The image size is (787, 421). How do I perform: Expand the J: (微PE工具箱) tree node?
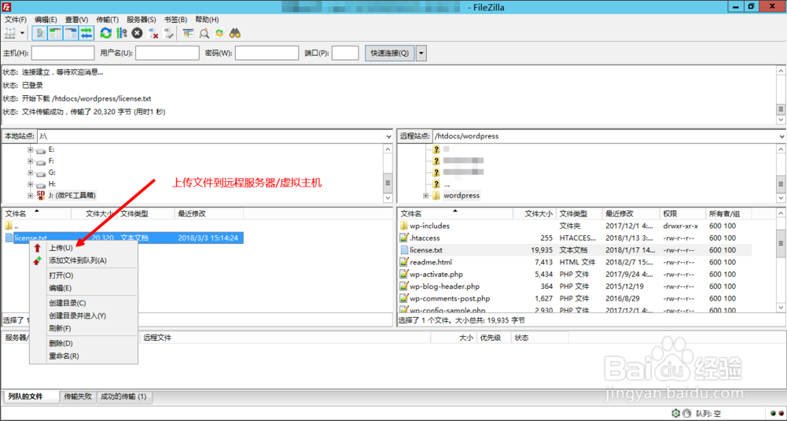[30, 195]
